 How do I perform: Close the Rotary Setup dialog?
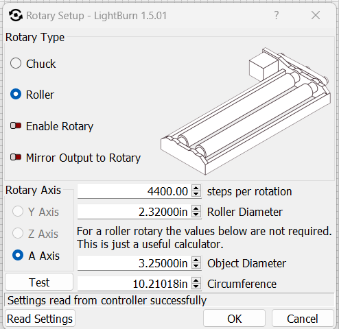[x=316, y=15]
